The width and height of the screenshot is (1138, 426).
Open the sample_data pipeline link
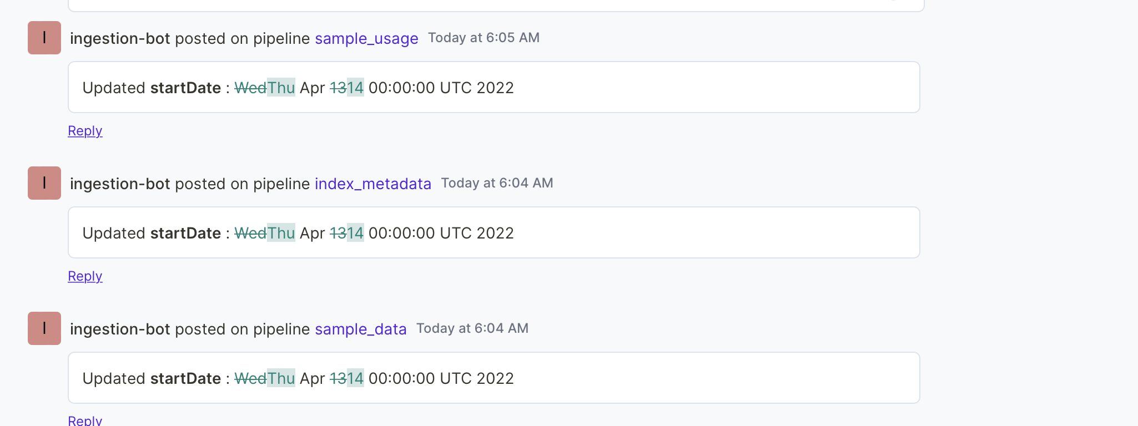click(x=360, y=329)
